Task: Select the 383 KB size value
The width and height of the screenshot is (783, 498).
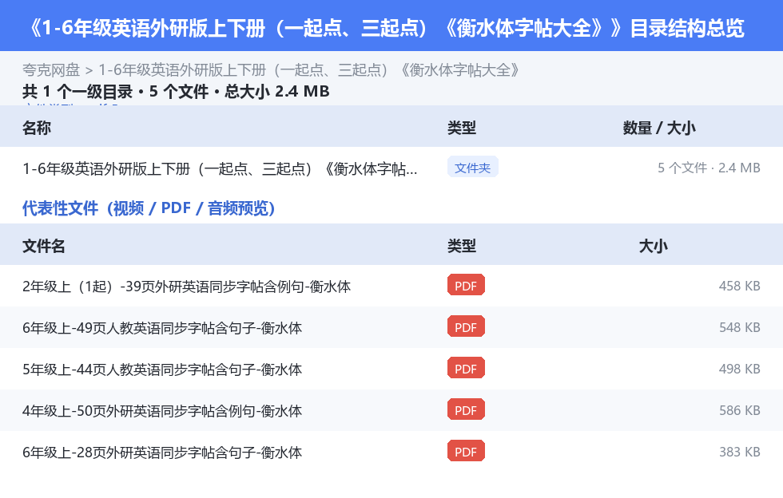Action: pos(740,452)
